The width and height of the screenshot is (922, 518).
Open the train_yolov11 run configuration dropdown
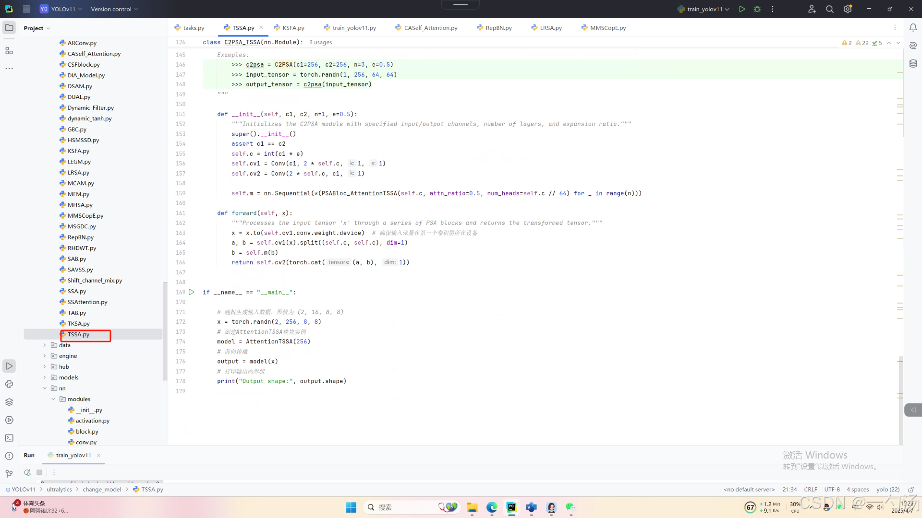click(704, 9)
